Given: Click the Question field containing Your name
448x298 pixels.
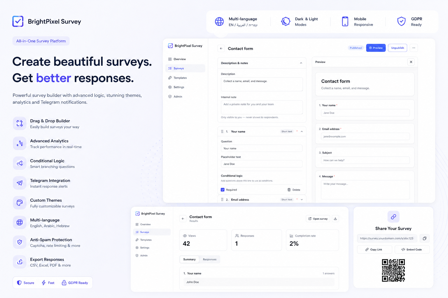Looking at the screenshot, I should pyautogui.click(x=262, y=148).
